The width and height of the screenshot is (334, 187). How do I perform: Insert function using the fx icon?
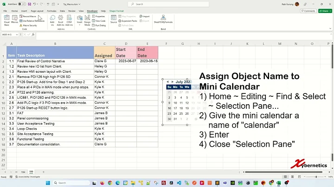(x=33, y=34)
